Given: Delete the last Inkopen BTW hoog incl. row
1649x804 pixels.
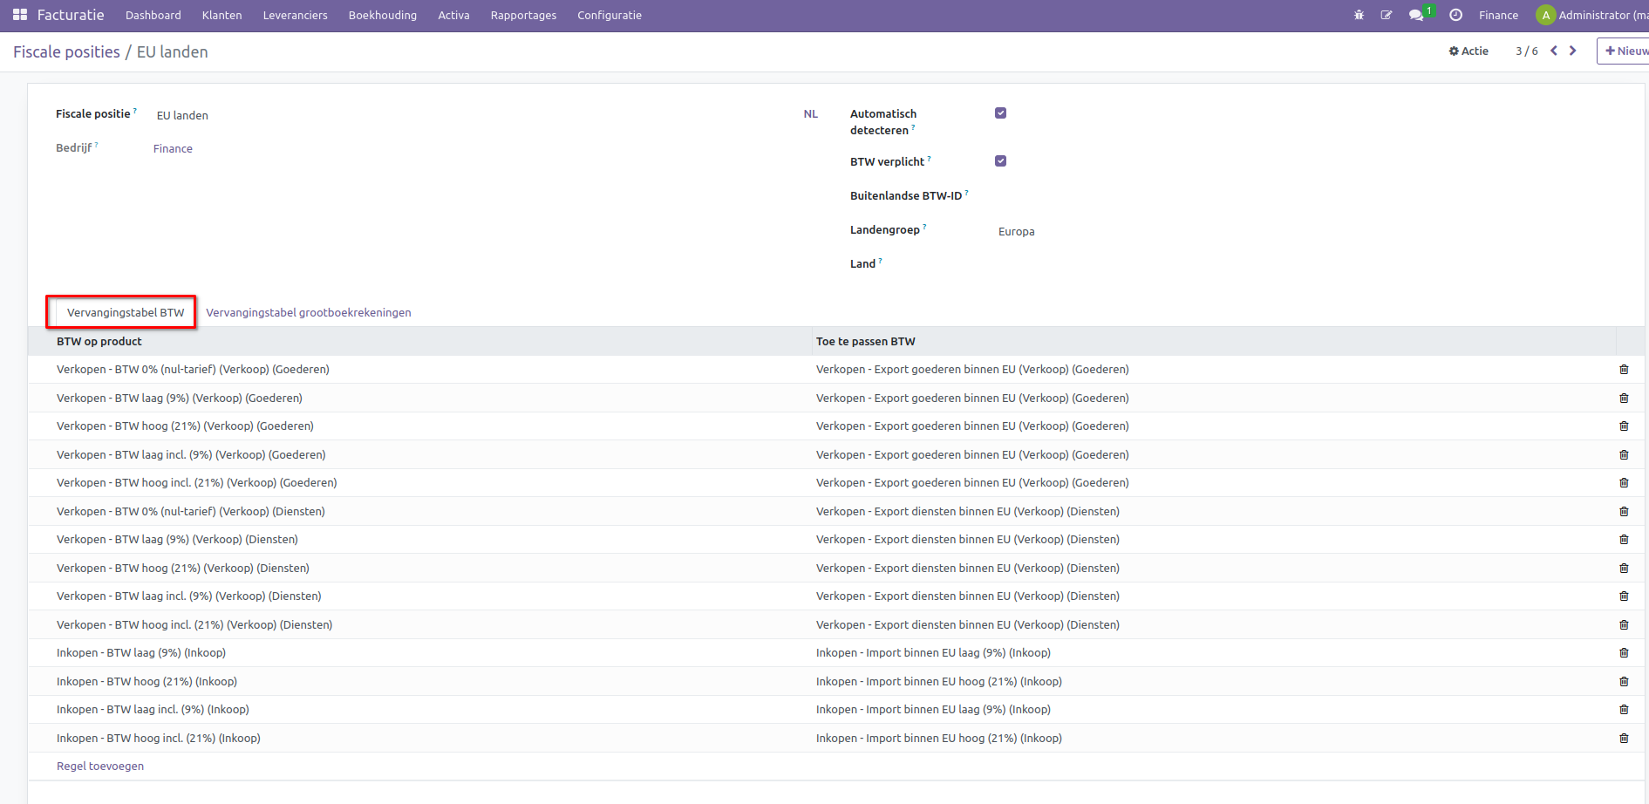Looking at the screenshot, I should [x=1624, y=739].
